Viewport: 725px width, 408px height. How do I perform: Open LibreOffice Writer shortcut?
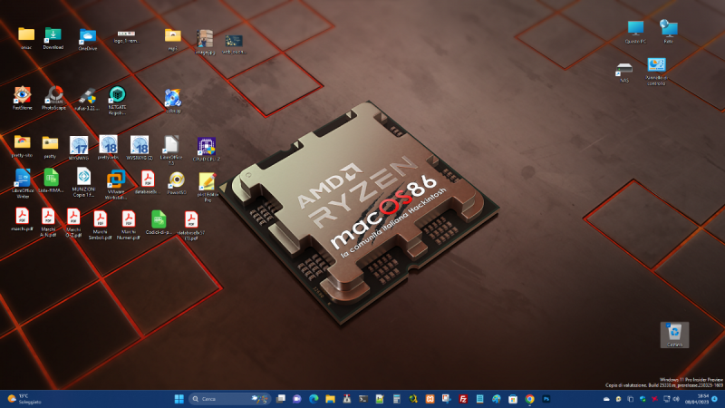(23, 183)
